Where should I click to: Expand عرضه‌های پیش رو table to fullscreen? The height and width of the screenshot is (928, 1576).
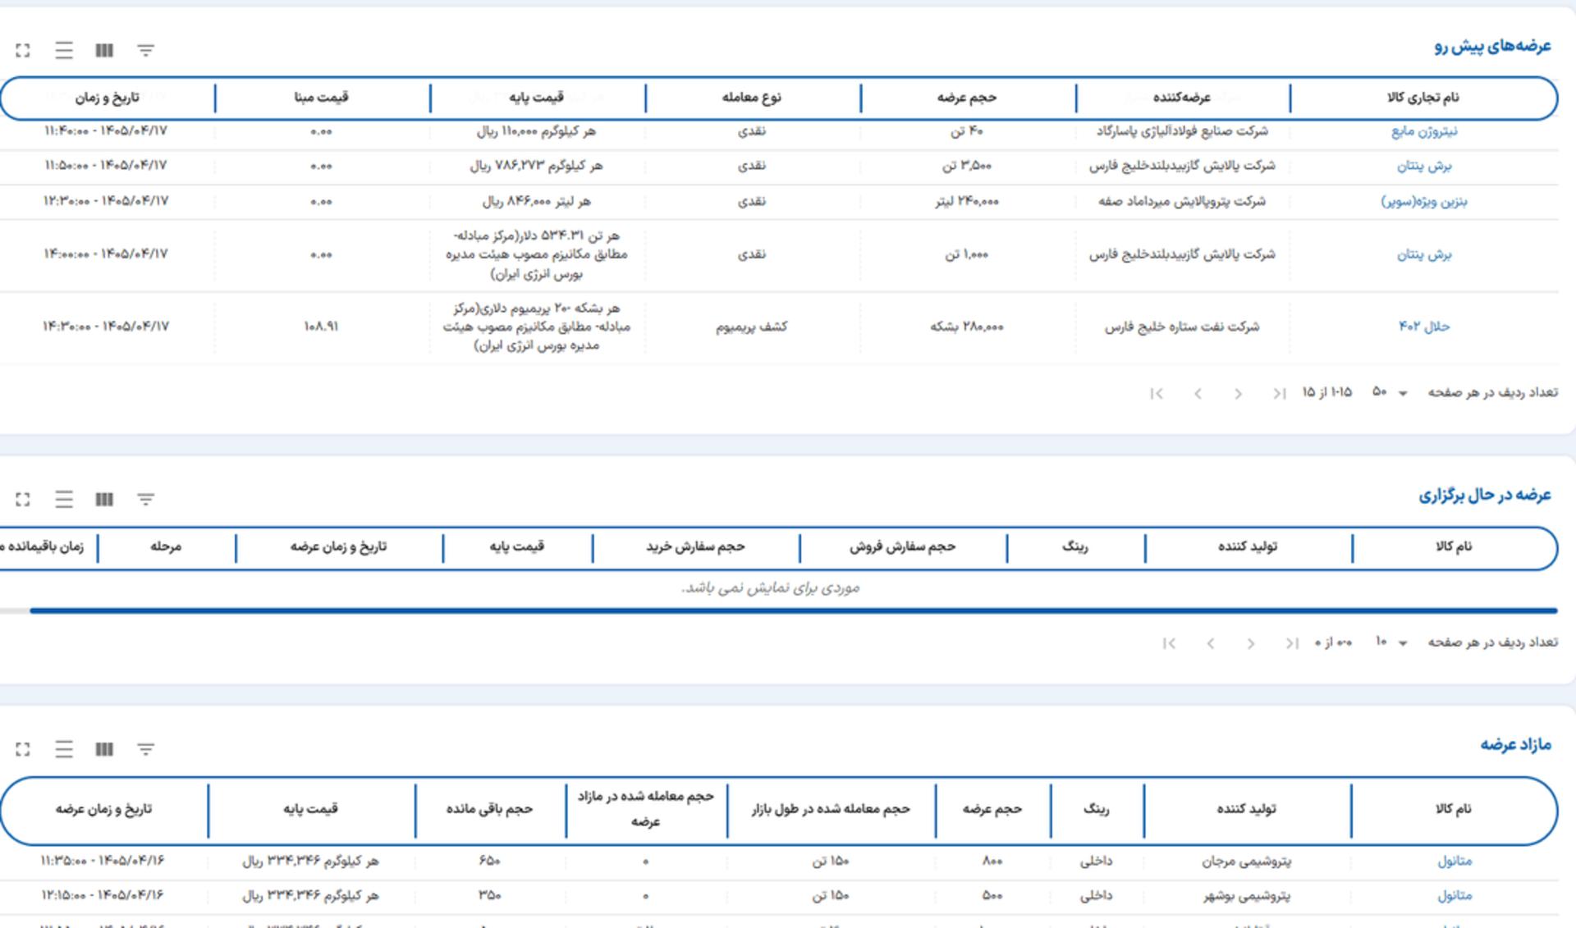pos(23,51)
